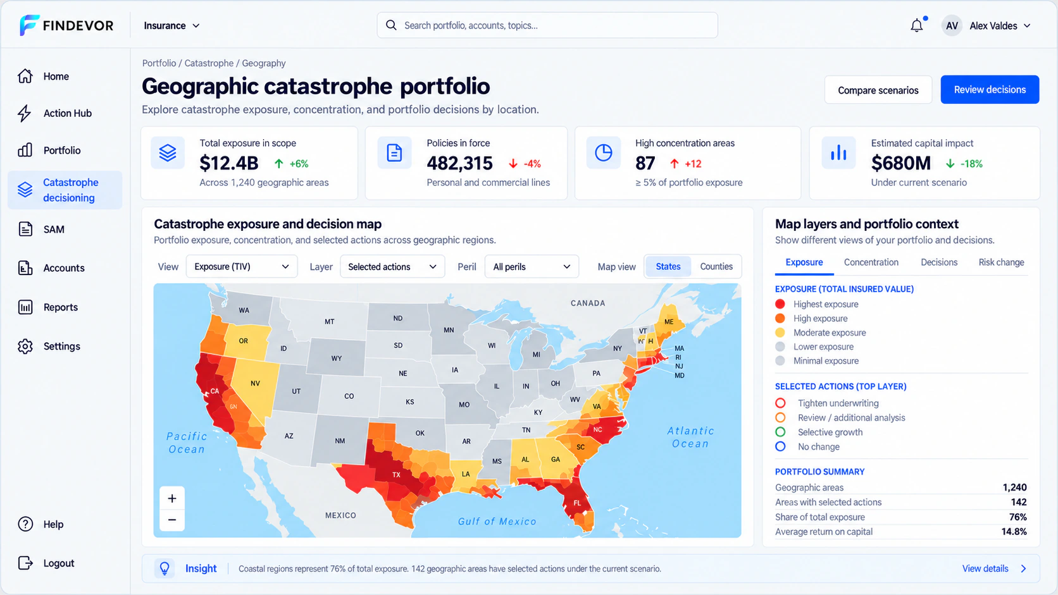The height and width of the screenshot is (595, 1058).
Task: Switch to the Concentration tab
Action: pyautogui.click(x=871, y=262)
